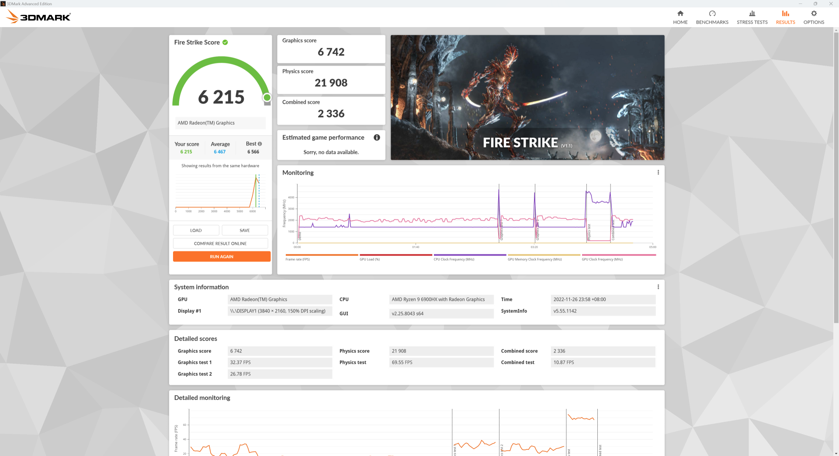Click the Fire Strike Score heading

pos(197,42)
